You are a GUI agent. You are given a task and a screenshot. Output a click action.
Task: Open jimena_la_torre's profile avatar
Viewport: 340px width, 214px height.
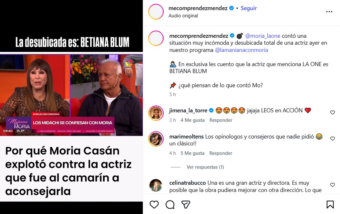tap(156, 113)
